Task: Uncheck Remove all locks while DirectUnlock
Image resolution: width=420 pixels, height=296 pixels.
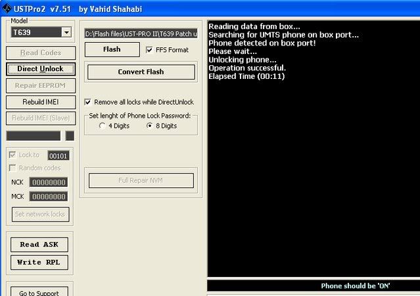Action: pos(87,102)
